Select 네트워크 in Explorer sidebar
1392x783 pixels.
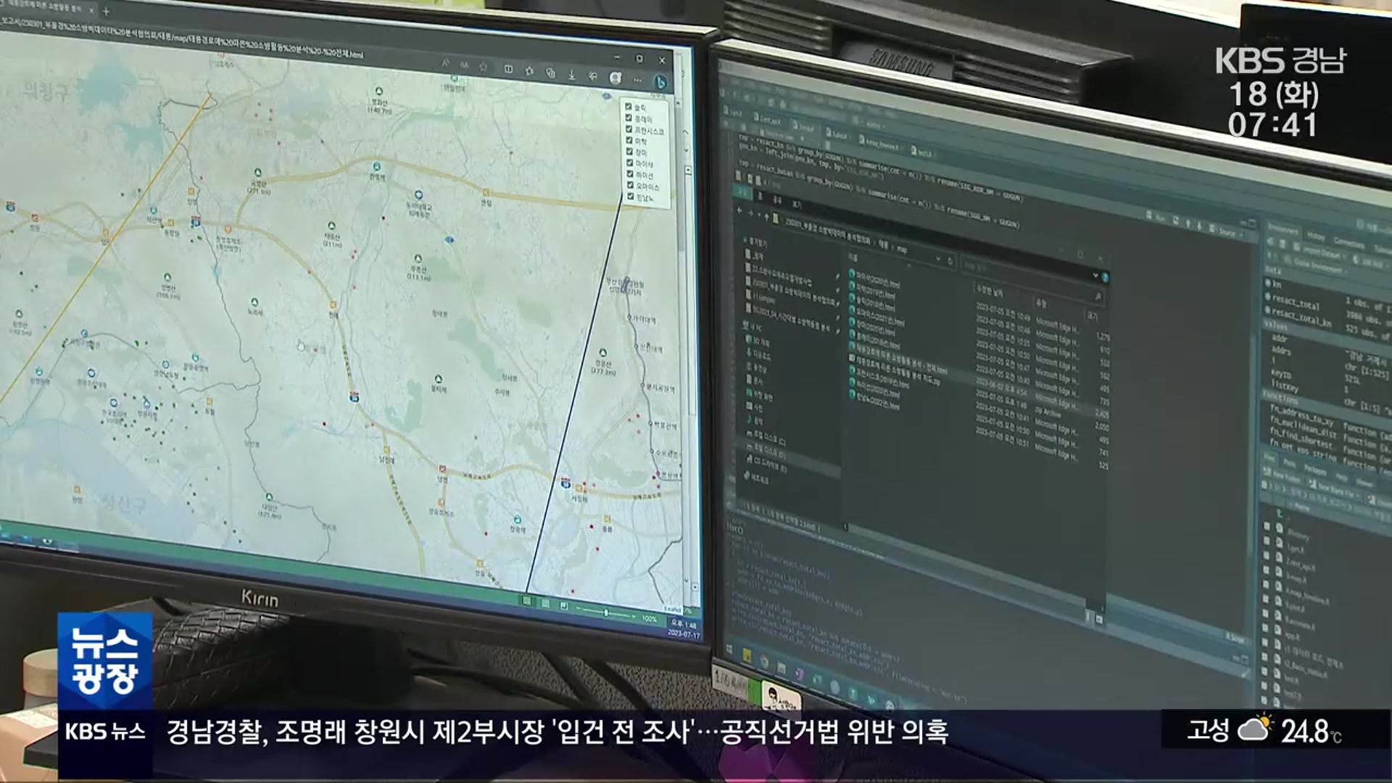755,478
